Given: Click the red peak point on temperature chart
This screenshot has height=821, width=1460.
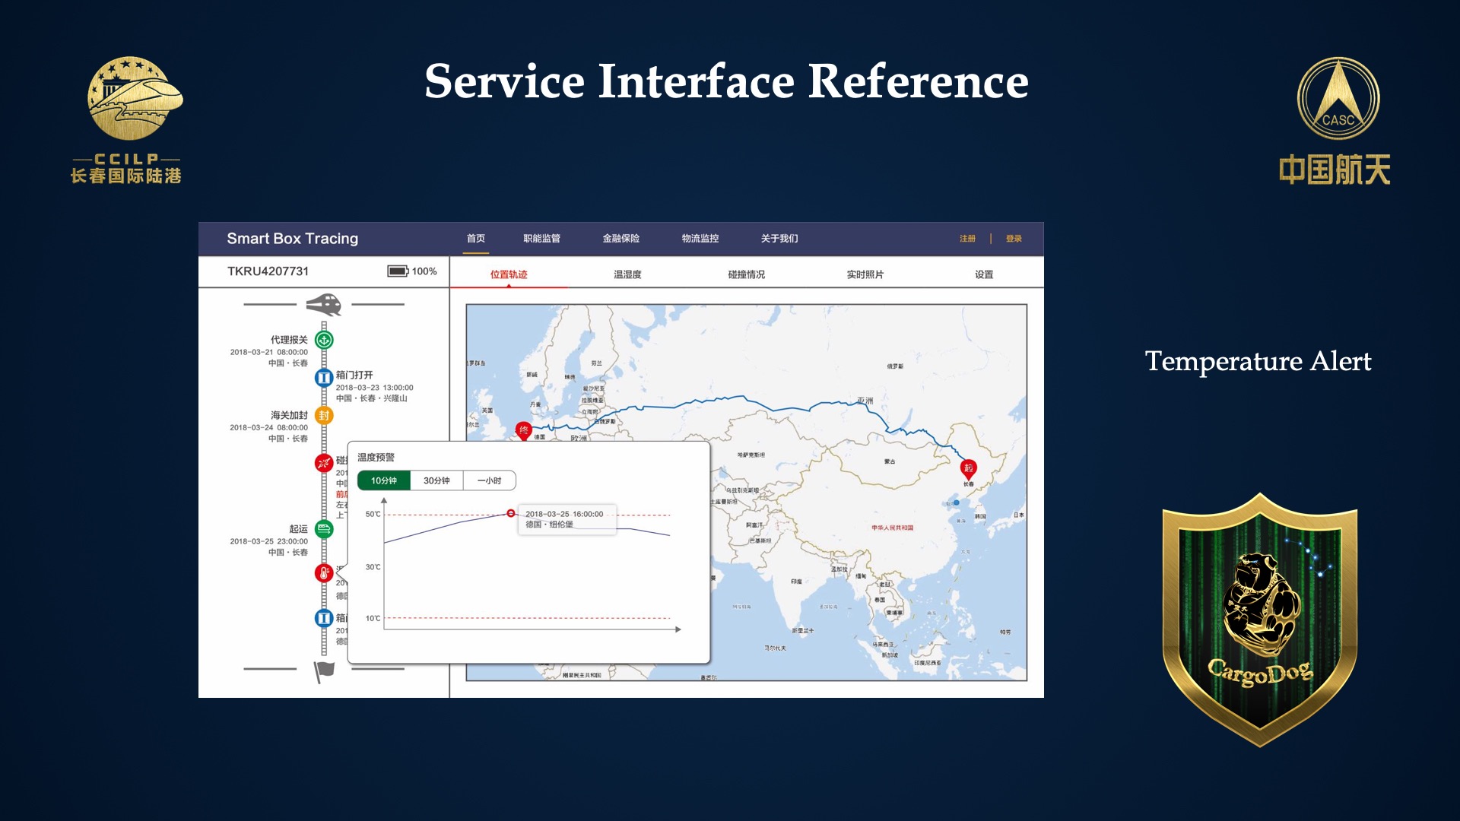Looking at the screenshot, I should pyautogui.click(x=511, y=513).
